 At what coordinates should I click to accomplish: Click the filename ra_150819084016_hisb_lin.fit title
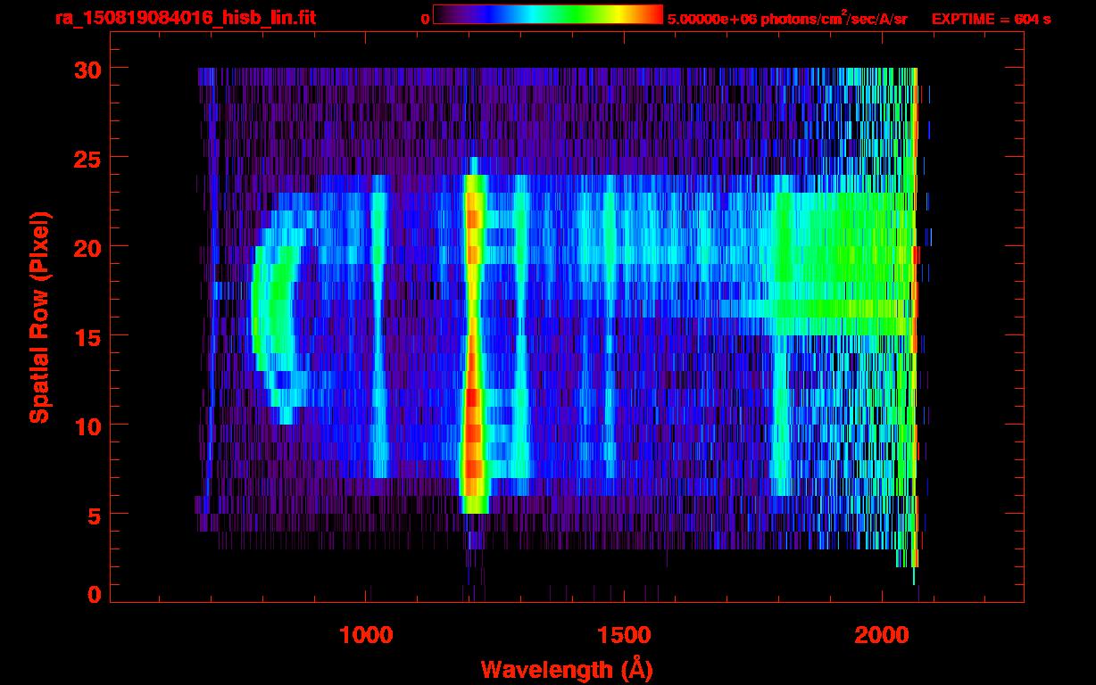click(x=185, y=18)
